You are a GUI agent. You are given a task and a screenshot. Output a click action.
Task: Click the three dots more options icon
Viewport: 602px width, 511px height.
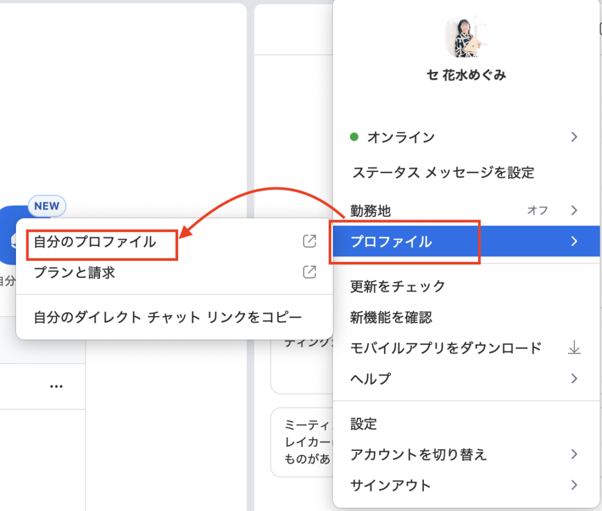click(x=56, y=386)
